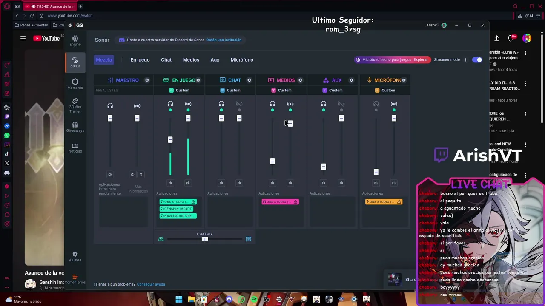Open Chat channel gear settings
This screenshot has height=306, width=545.
pyautogui.click(x=249, y=80)
